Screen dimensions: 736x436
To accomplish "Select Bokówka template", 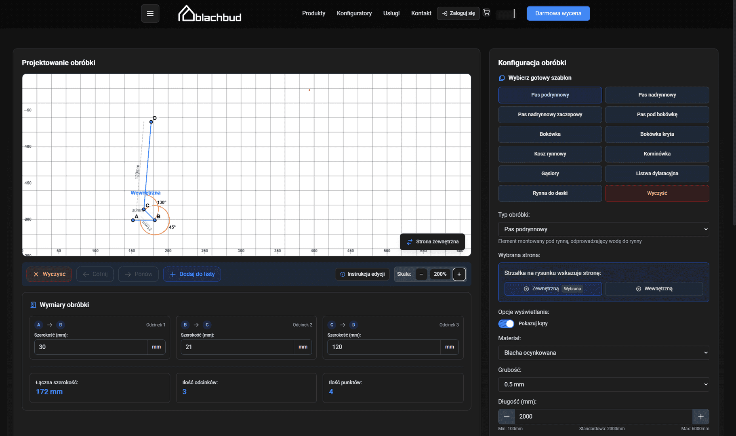I will point(550,134).
